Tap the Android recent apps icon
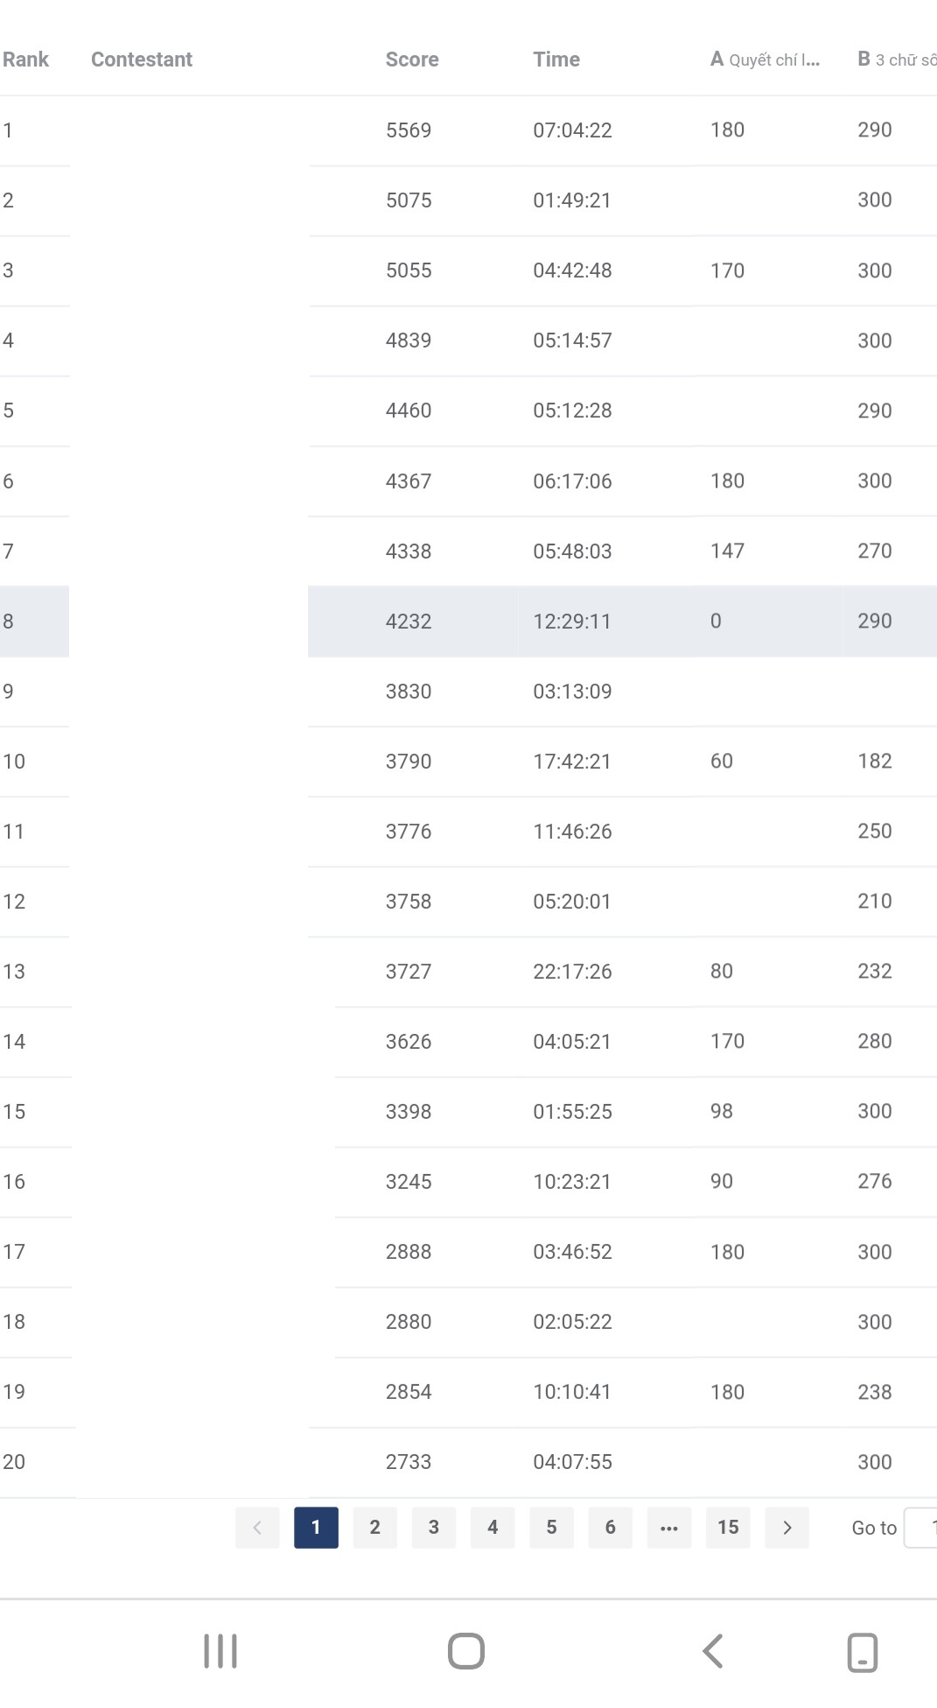Image resolution: width=937 pixels, height=1708 pixels. 220,1651
